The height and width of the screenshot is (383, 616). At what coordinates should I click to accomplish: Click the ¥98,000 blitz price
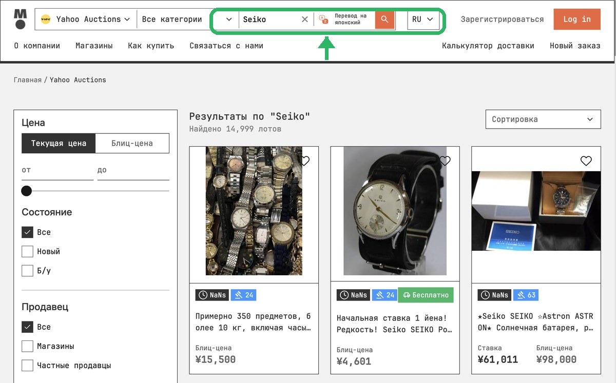click(x=556, y=359)
